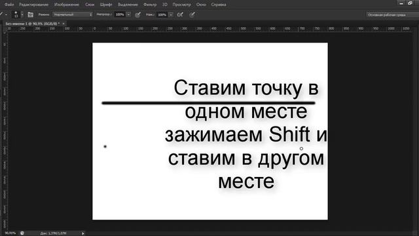Open the Слои menu
This screenshot has width=419, height=236.
(90, 5)
